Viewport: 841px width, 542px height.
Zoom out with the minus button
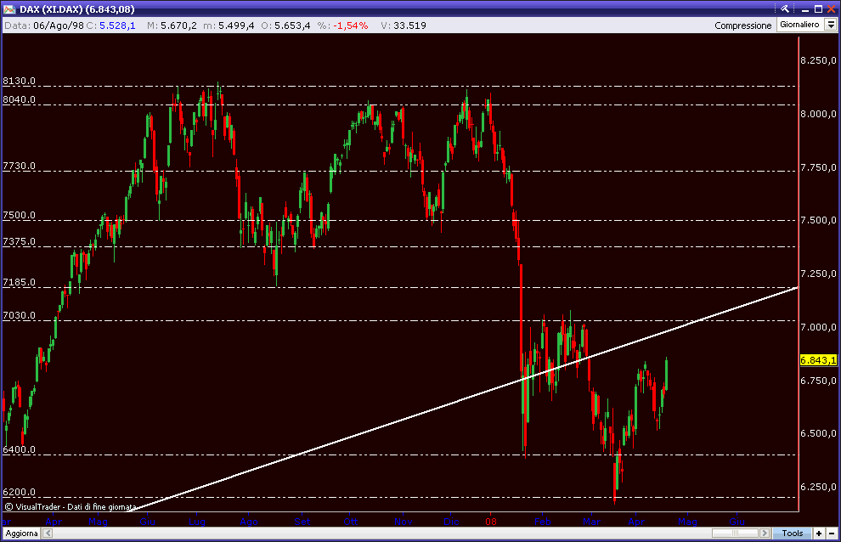[x=831, y=534]
